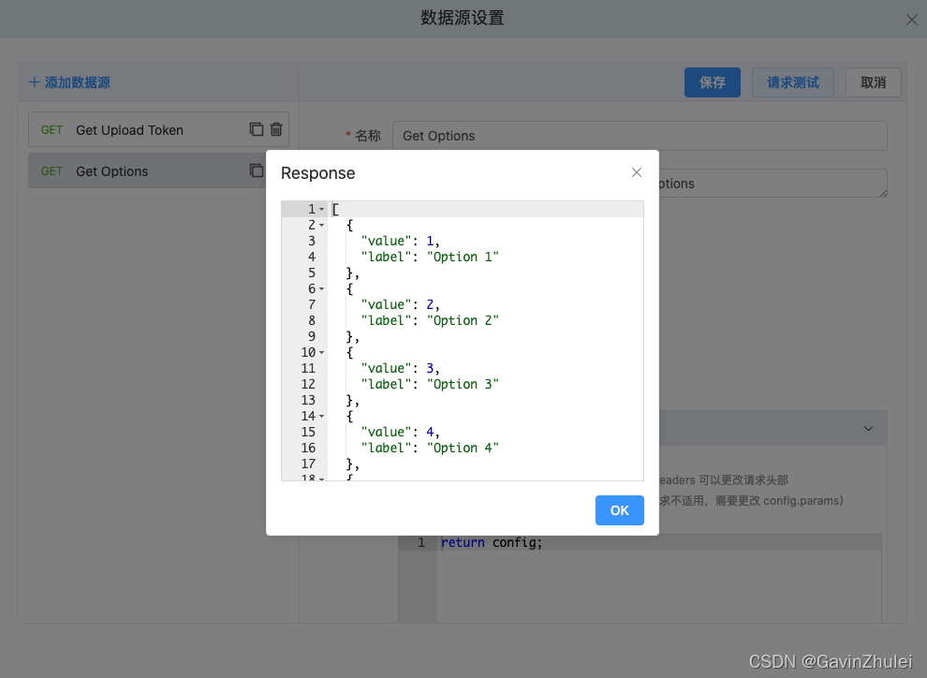Screen dimensions: 927x678
Task: Collapse the object at line 10
Action: [x=322, y=353]
